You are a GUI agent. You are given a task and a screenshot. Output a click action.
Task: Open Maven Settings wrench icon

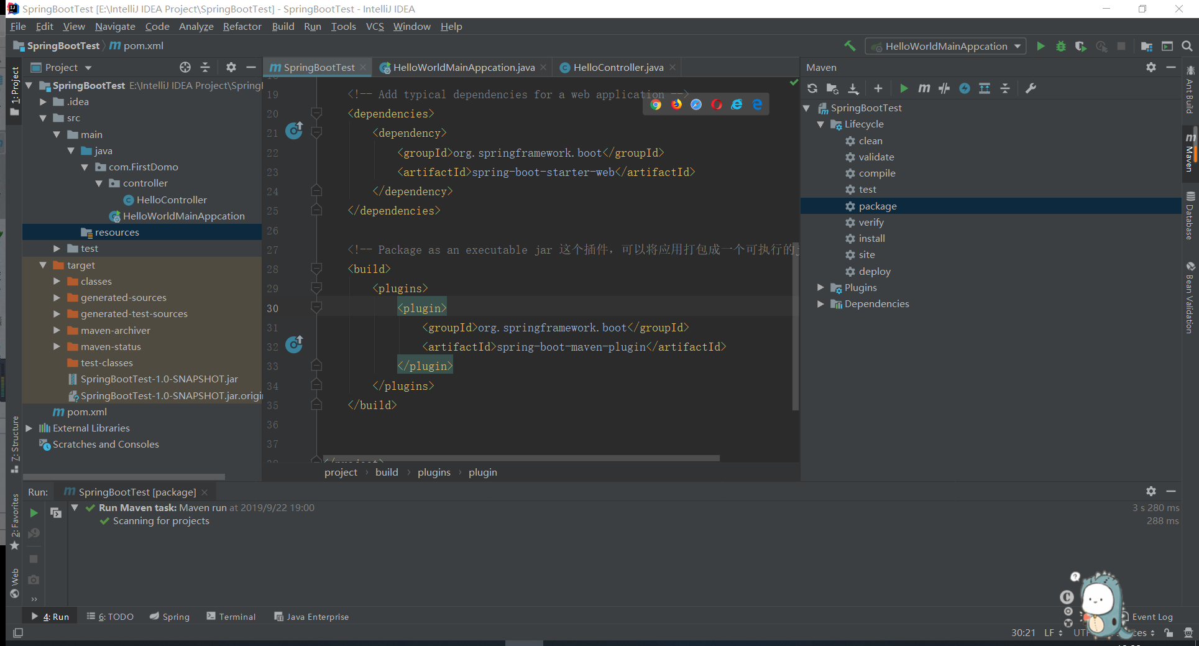1031,88
